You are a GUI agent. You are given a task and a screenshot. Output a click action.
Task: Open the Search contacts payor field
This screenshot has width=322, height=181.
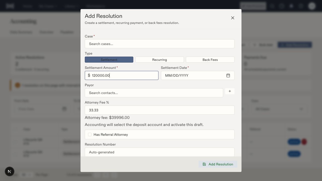pos(154,93)
